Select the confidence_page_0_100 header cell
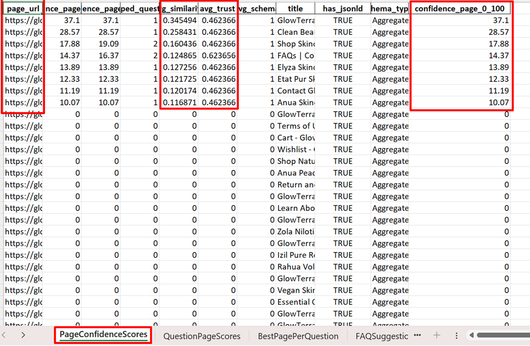Image resolution: width=530 pixels, height=346 pixels. [x=460, y=8]
